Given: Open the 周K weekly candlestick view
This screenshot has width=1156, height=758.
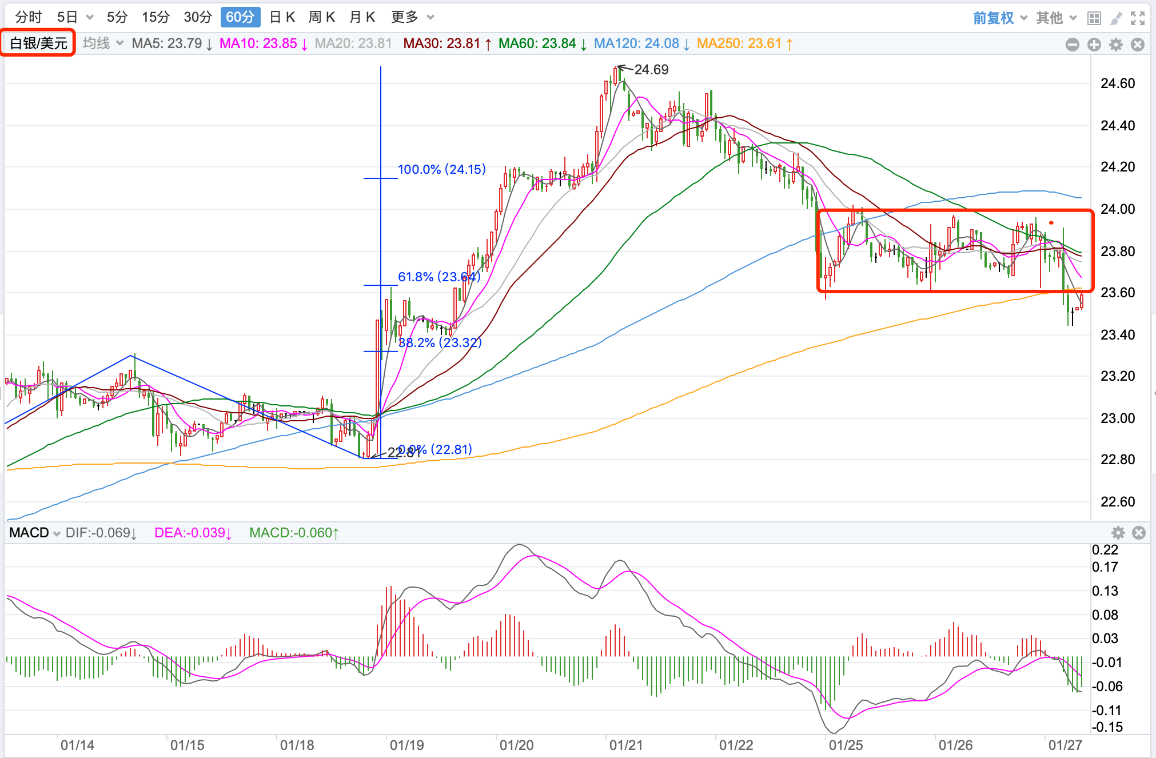Looking at the screenshot, I should tap(322, 17).
